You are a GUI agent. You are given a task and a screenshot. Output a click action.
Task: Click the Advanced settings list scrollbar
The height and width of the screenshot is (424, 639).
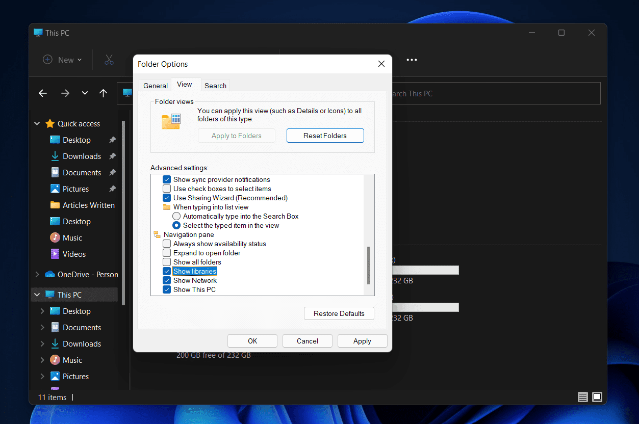[x=369, y=265]
